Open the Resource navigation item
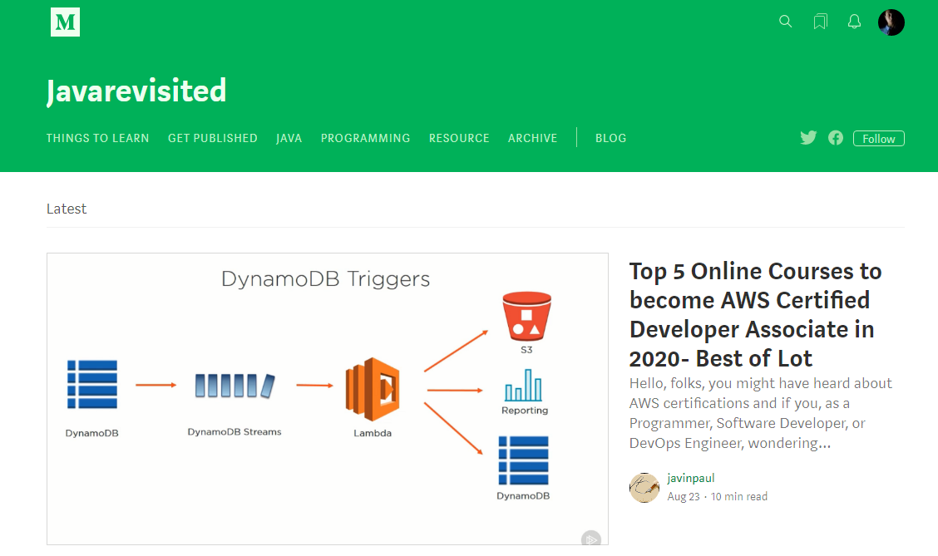Image resolution: width=938 pixels, height=556 pixels. pos(459,138)
